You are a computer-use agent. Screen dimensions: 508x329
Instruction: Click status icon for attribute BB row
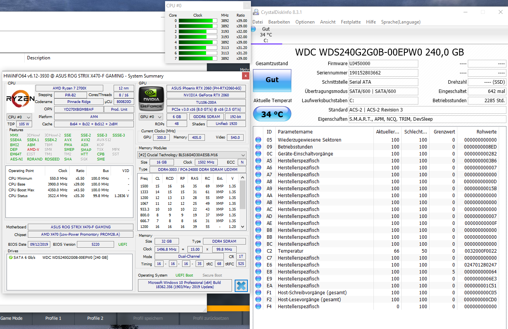click(258, 237)
